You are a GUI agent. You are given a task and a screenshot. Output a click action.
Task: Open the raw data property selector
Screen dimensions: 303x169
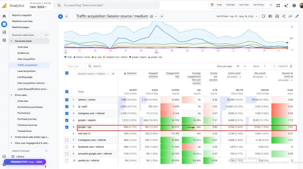pyautogui.click(x=38, y=7)
